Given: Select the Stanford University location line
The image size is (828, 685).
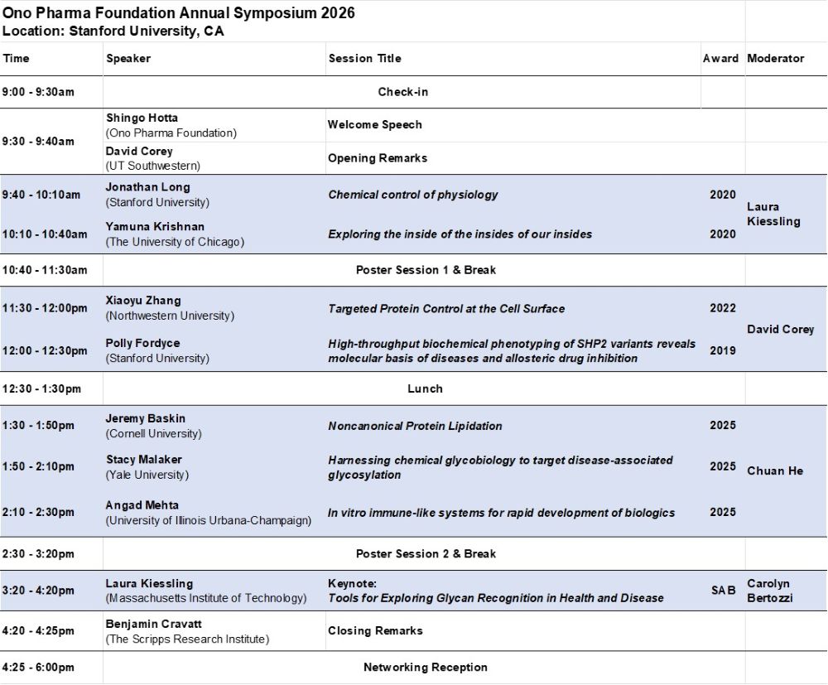Looking at the screenshot, I should pos(113,31).
